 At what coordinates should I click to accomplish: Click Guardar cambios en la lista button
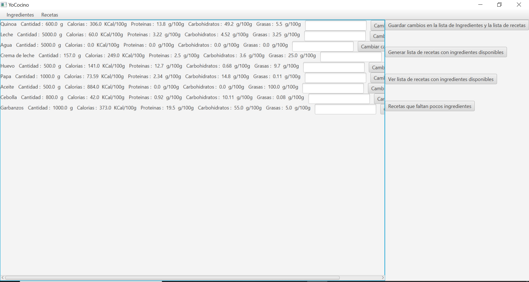coord(457,25)
